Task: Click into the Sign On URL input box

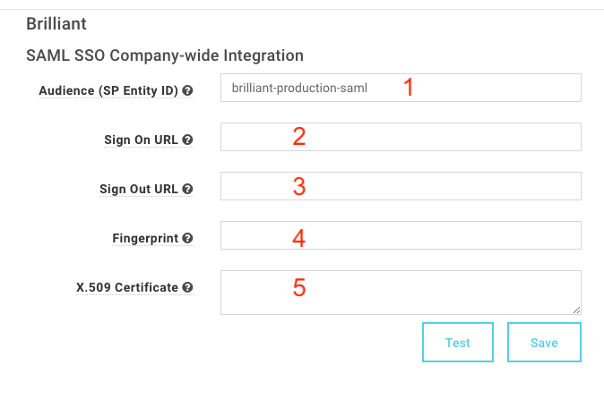Action: pos(401,137)
